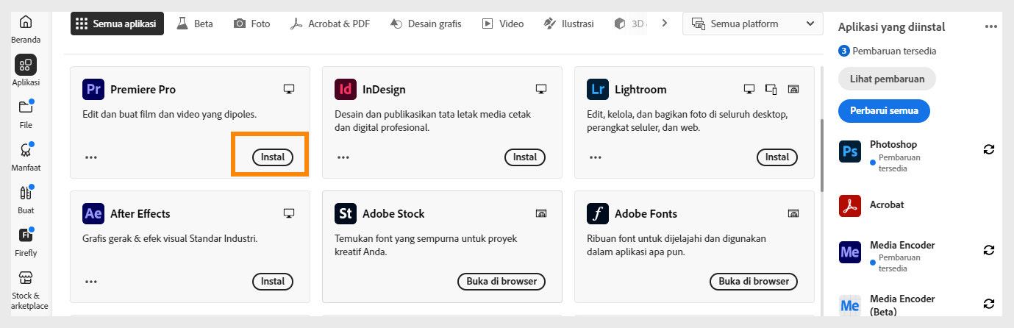Open the Semua platform dropdown
Screen dimensions: 1014x328
(x=753, y=24)
